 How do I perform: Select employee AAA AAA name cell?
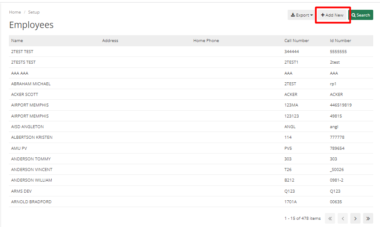(19, 73)
